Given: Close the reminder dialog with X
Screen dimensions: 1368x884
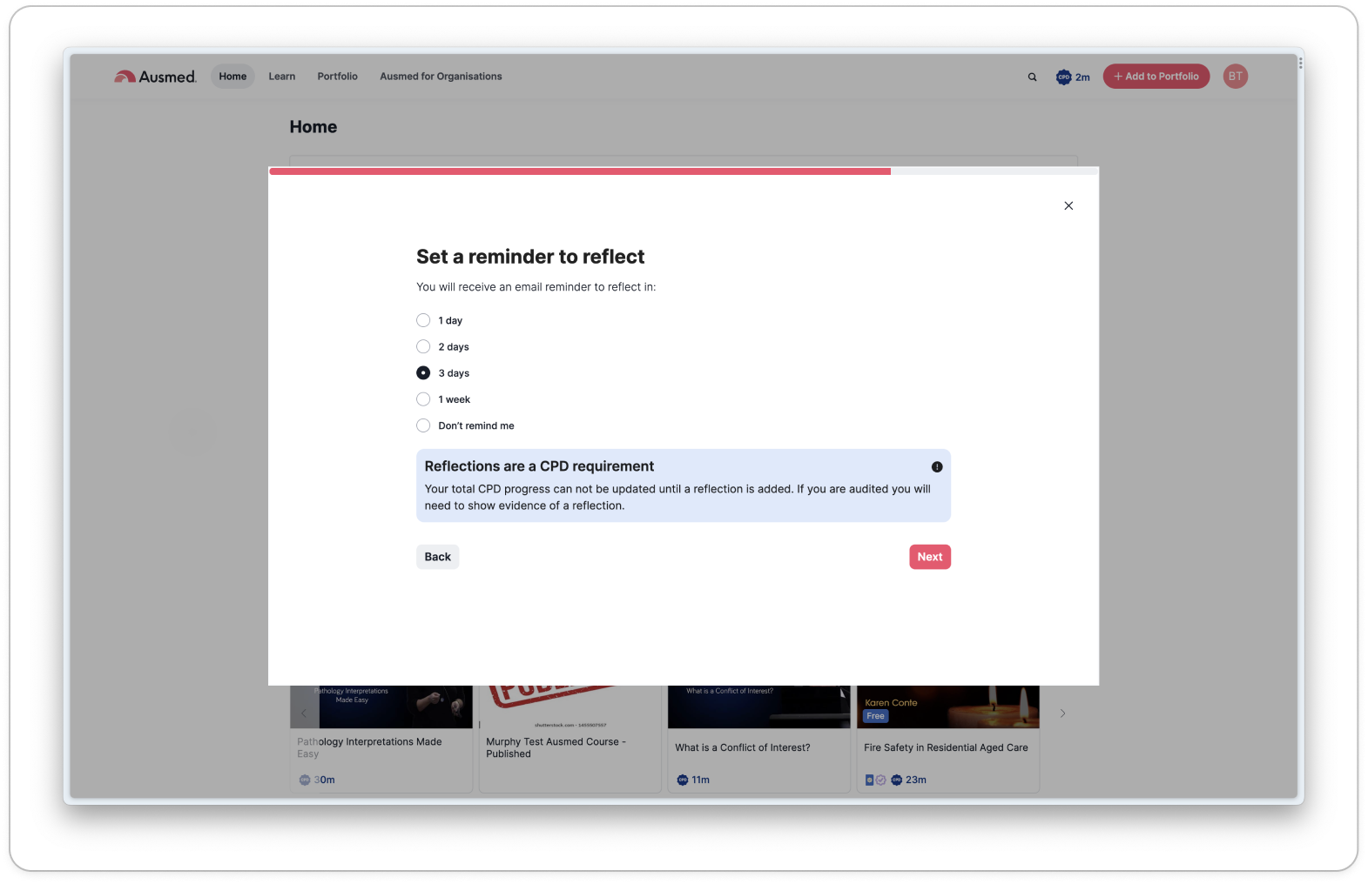Looking at the screenshot, I should click(x=1068, y=205).
